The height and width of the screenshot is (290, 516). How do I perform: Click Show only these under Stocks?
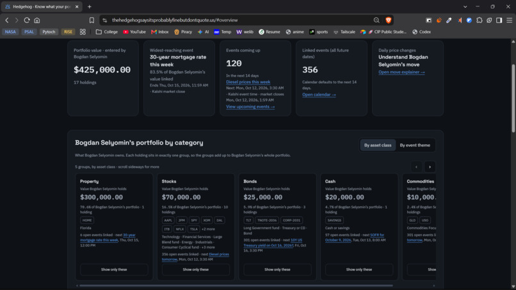[195, 270]
